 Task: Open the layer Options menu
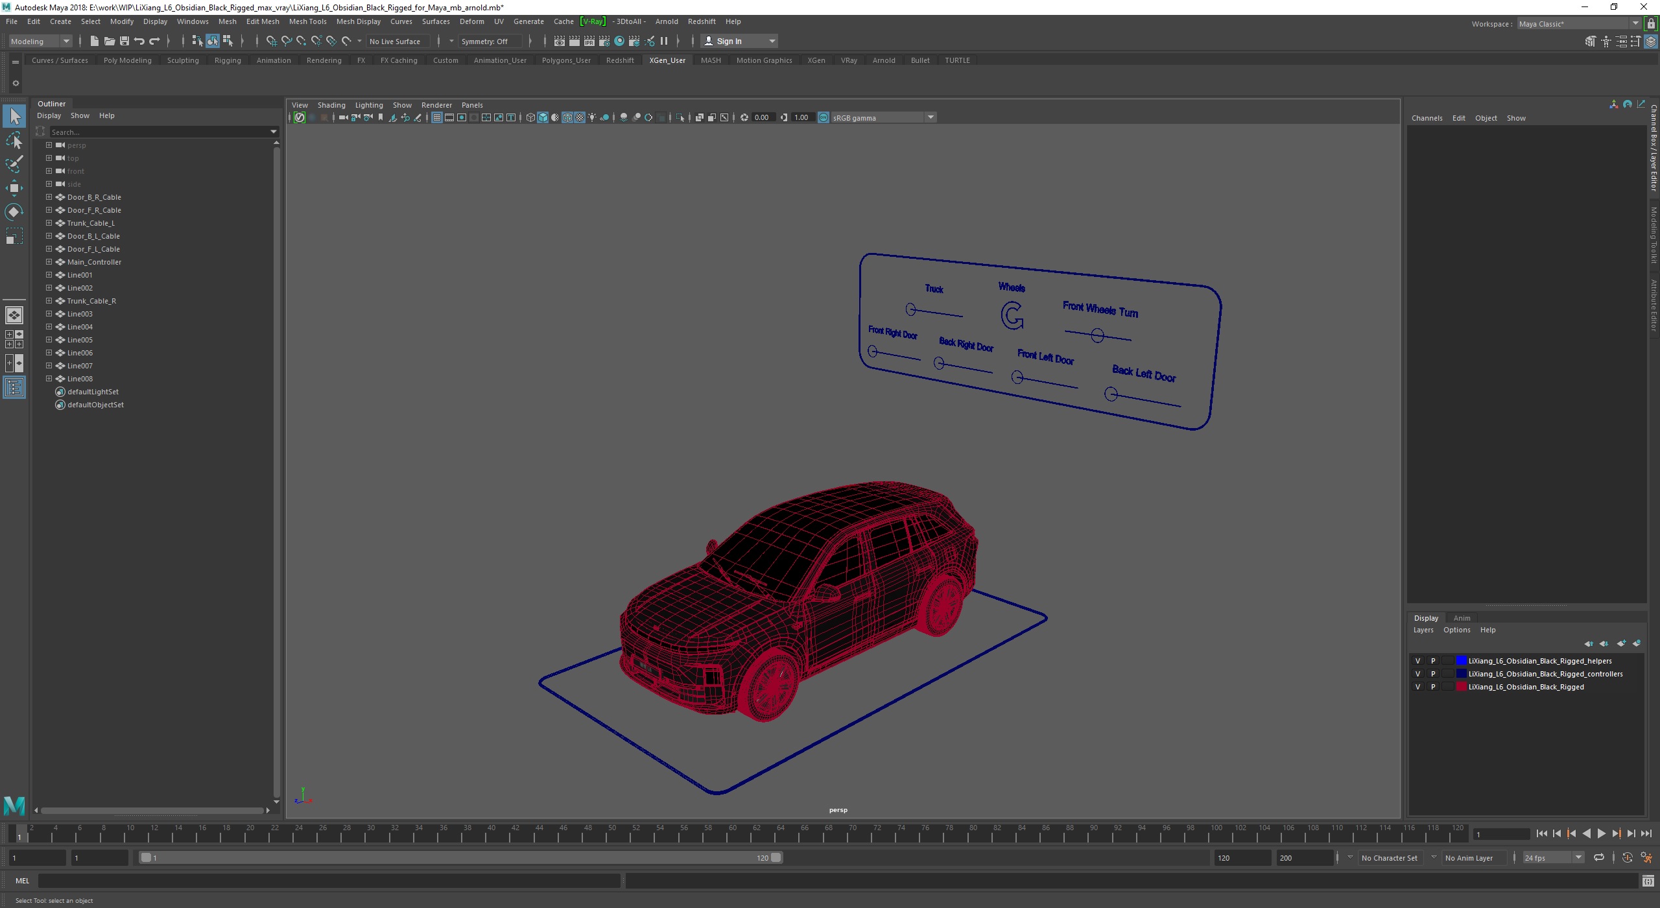point(1456,630)
